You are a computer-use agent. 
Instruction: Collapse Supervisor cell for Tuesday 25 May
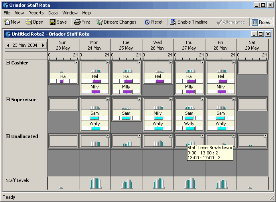(x=139, y=99)
